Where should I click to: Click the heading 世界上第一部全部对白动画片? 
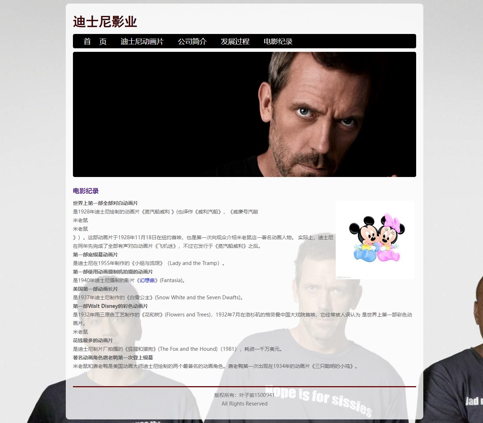(x=105, y=203)
